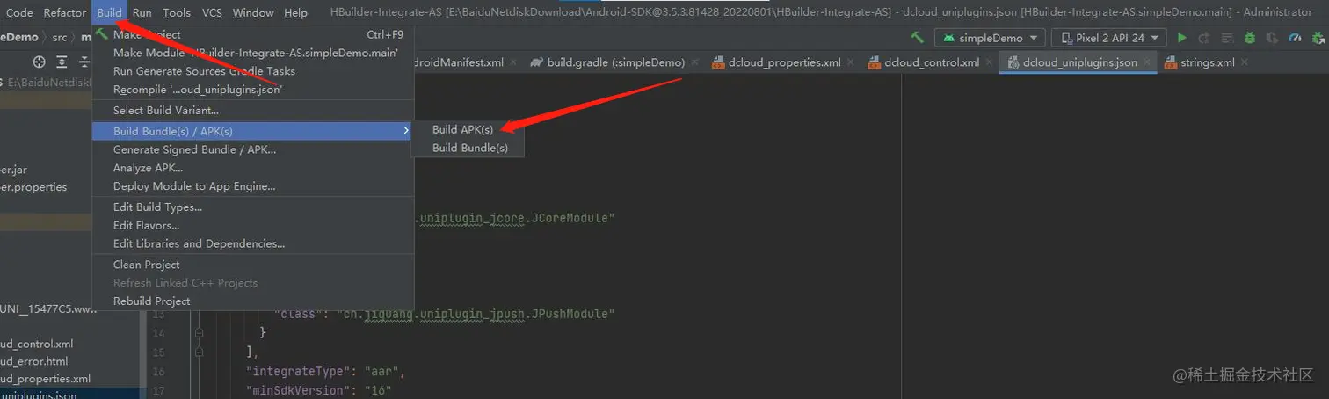Click Expand All icon in Project panel
The height and width of the screenshot is (399, 1329).
pos(62,62)
